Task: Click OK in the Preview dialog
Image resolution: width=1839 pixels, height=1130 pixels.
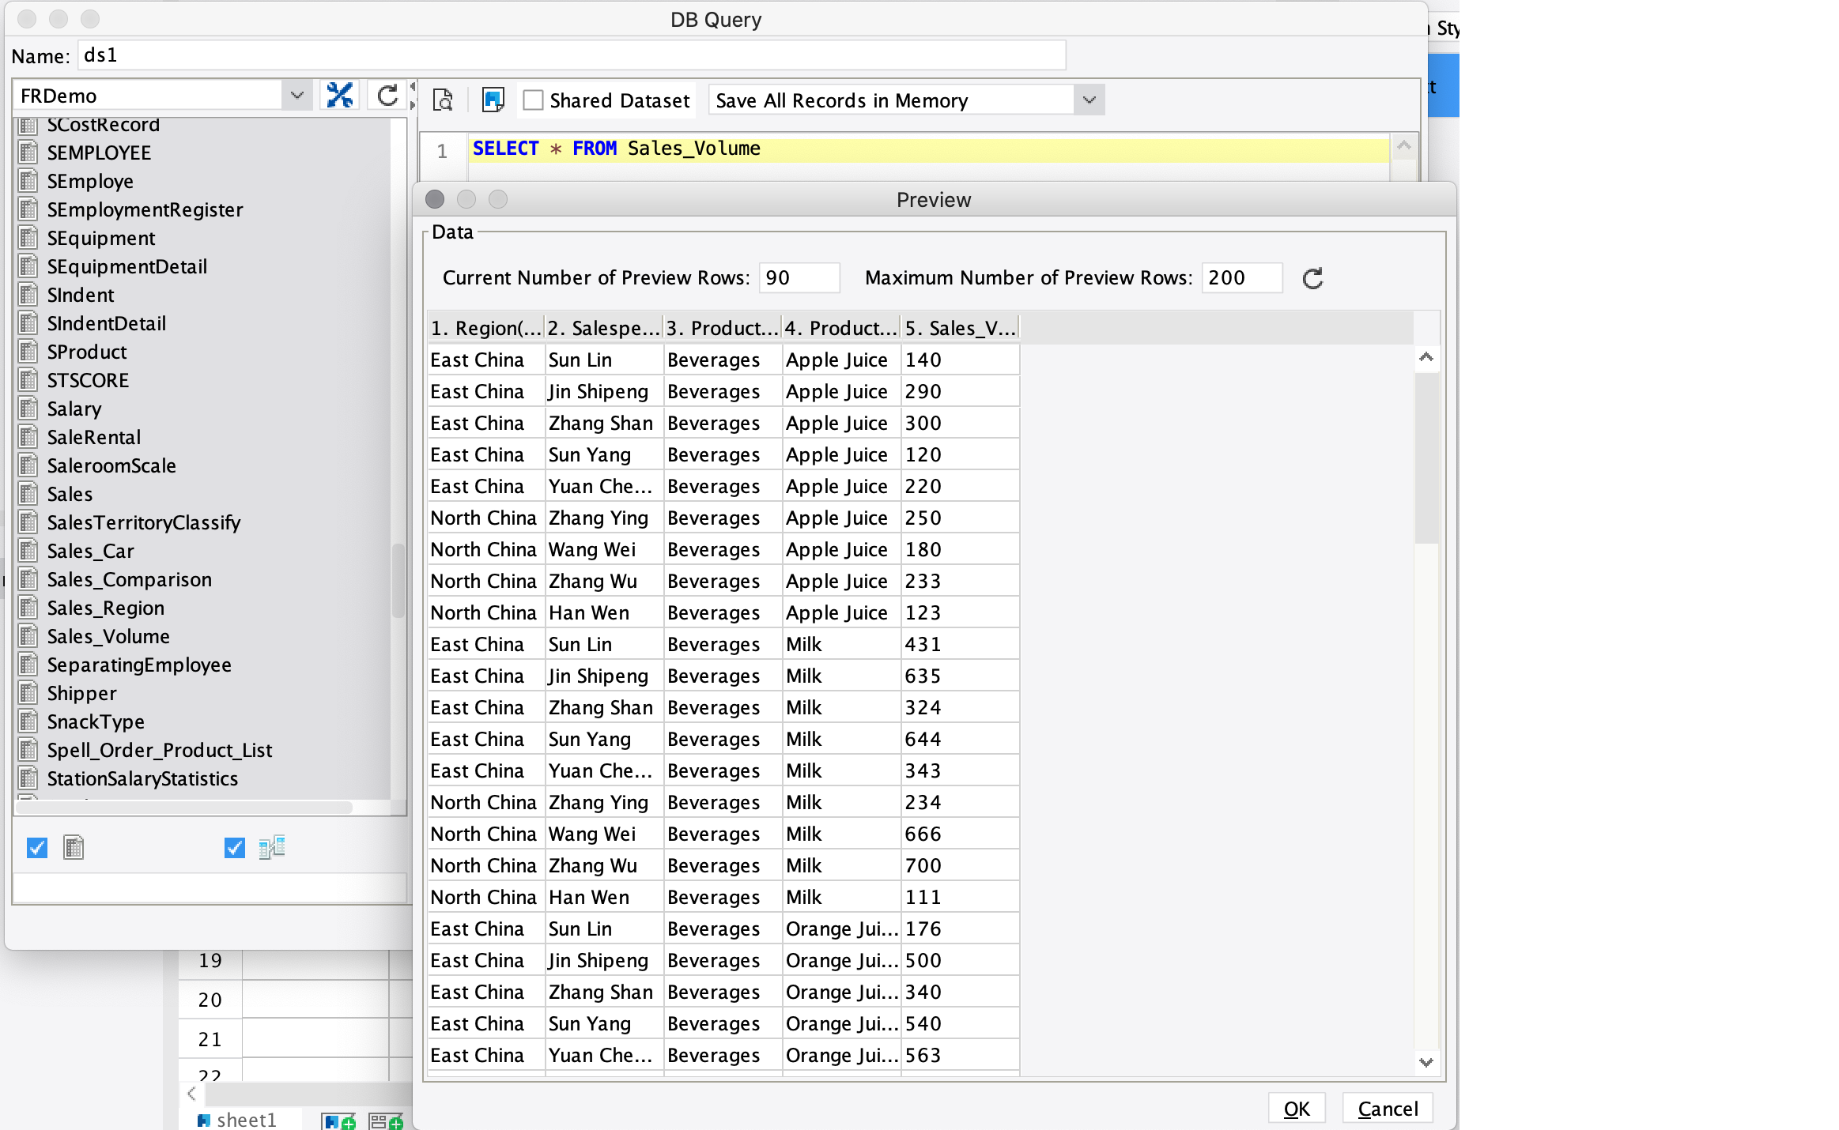Action: pos(1297,1109)
